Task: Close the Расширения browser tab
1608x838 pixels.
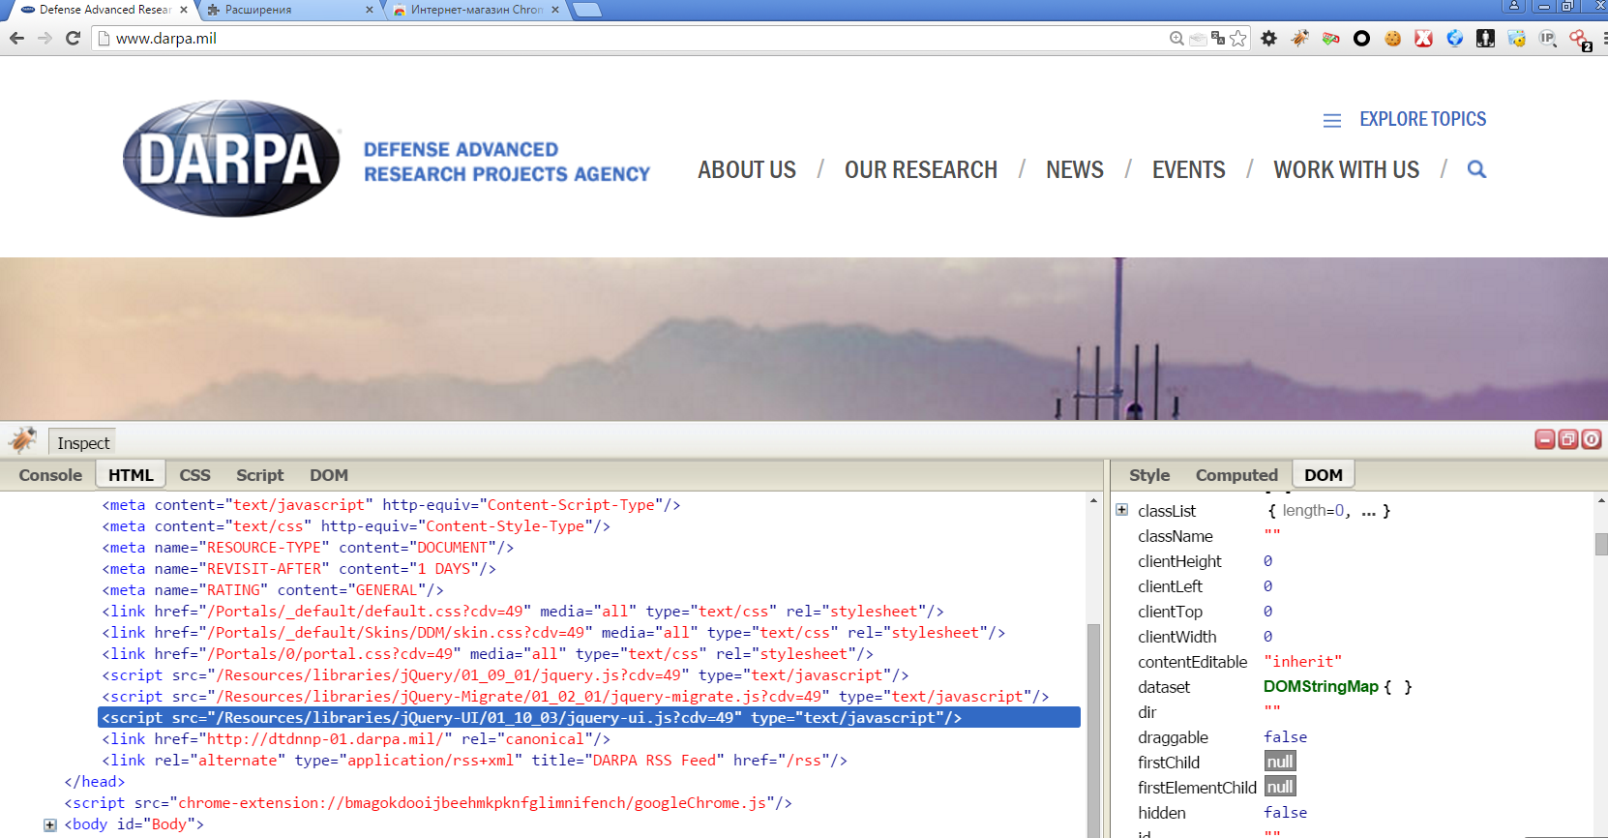Action: (370, 10)
